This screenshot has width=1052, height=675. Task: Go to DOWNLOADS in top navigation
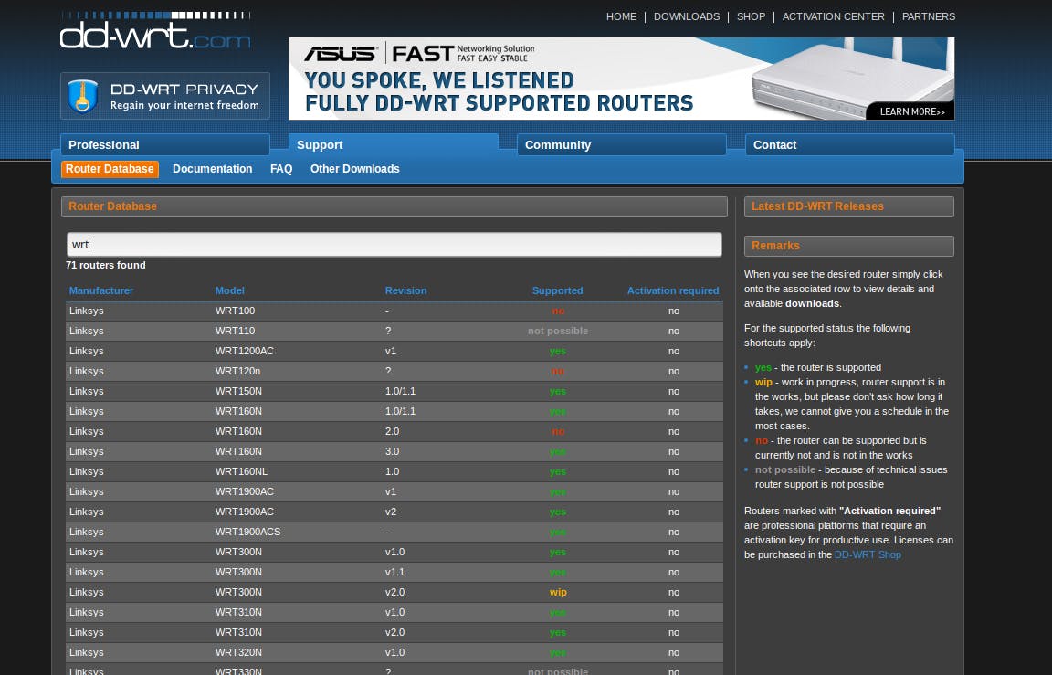coord(686,16)
